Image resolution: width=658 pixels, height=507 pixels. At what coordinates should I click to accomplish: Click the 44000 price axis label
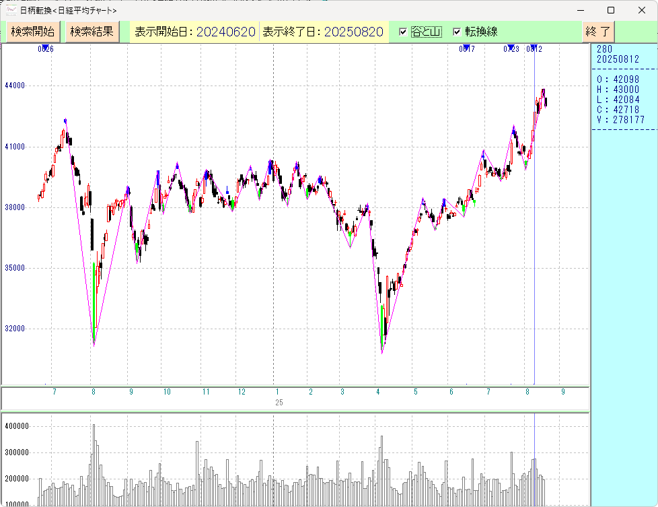[x=14, y=86]
